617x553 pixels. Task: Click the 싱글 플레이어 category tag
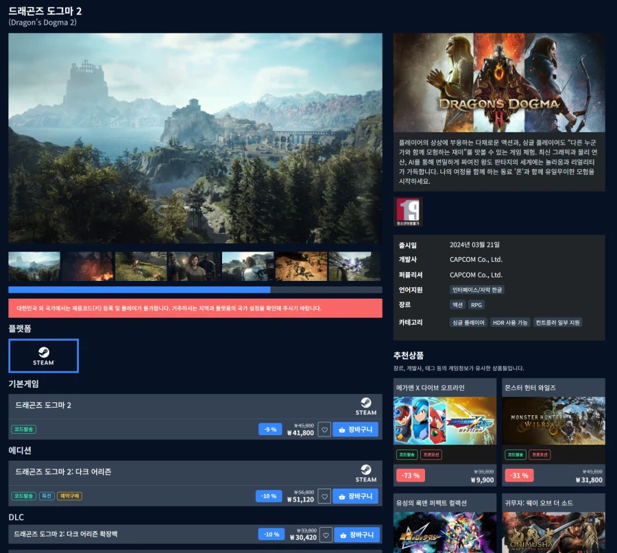pos(468,323)
